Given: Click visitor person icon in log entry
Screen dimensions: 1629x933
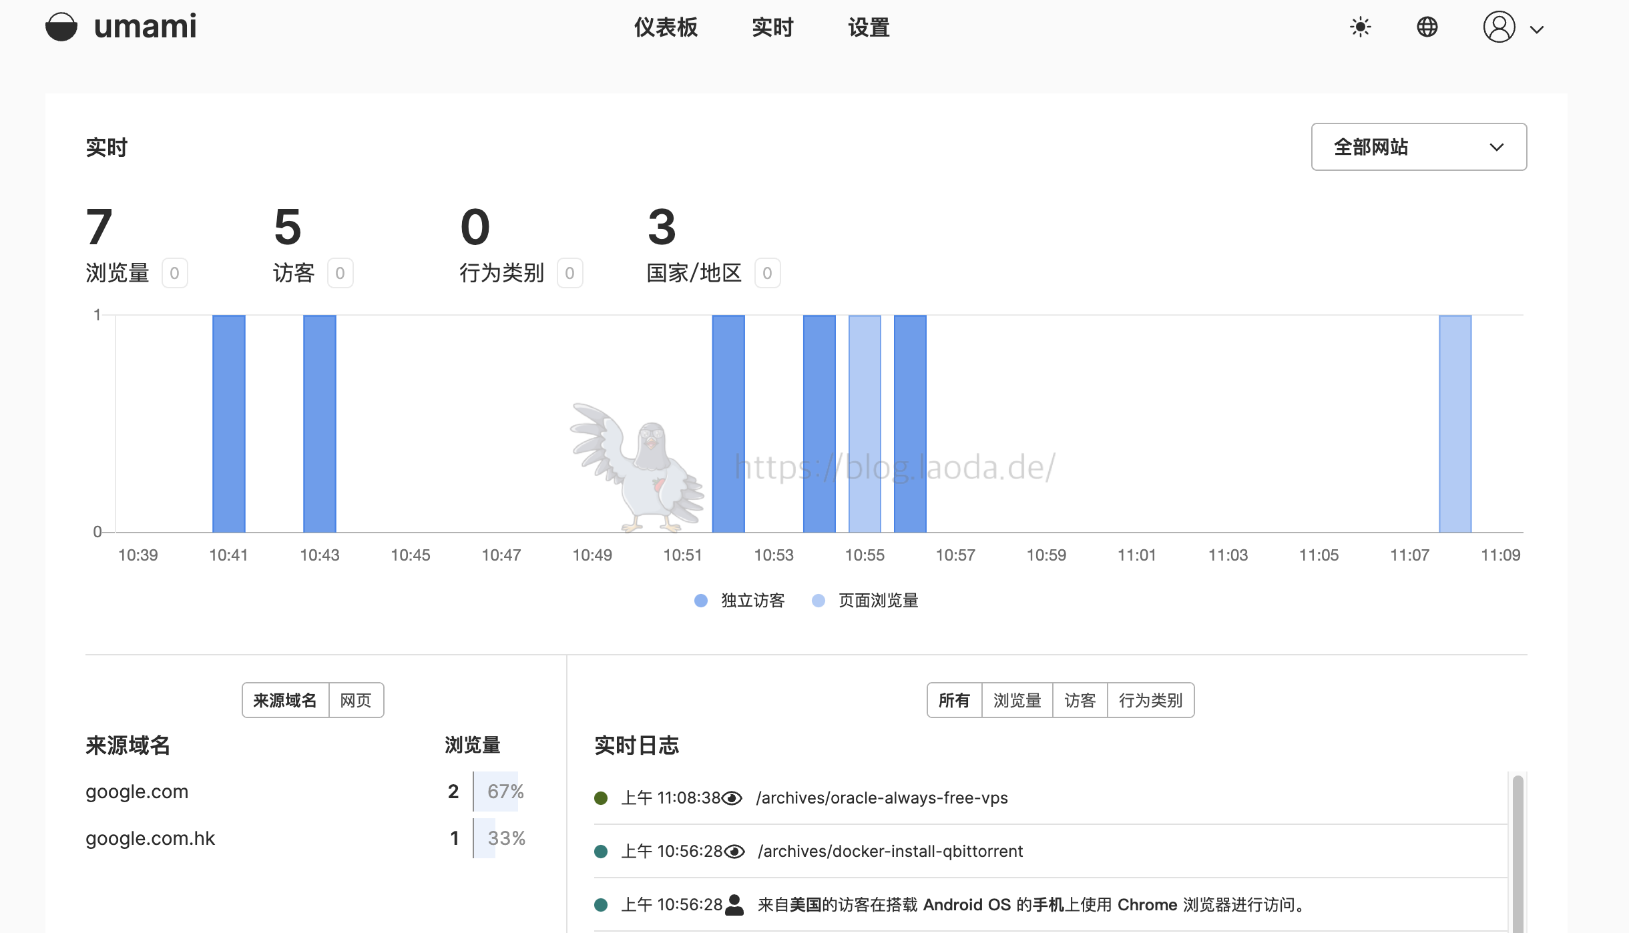Looking at the screenshot, I should click(x=734, y=905).
